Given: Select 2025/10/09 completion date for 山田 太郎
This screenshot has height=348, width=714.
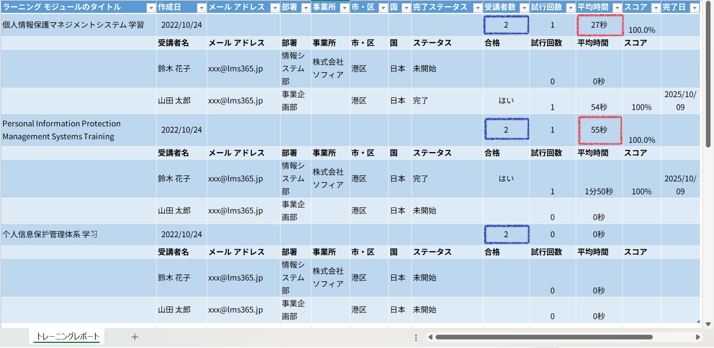Looking at the screenshot, I should pyautogui.click(x=680, y=101).
